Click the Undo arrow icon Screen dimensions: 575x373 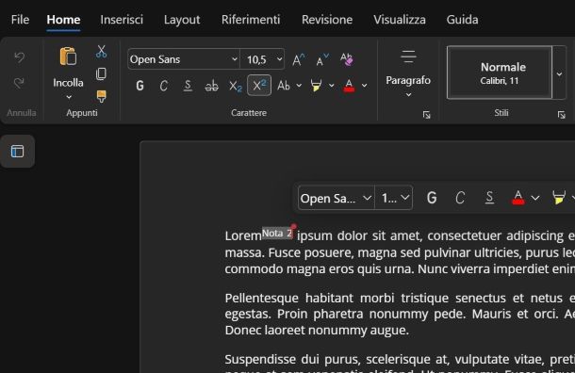[19, 57]
